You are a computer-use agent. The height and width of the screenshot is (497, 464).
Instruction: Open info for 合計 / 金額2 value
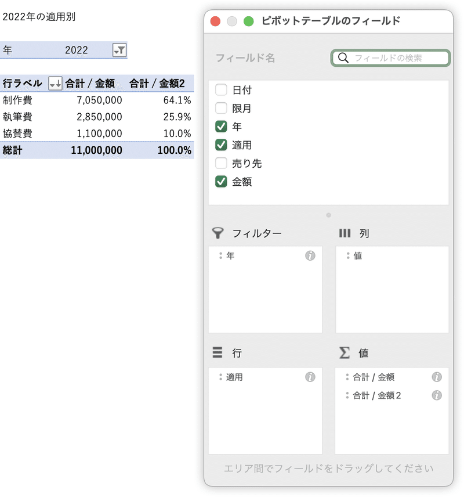[437, 395]
